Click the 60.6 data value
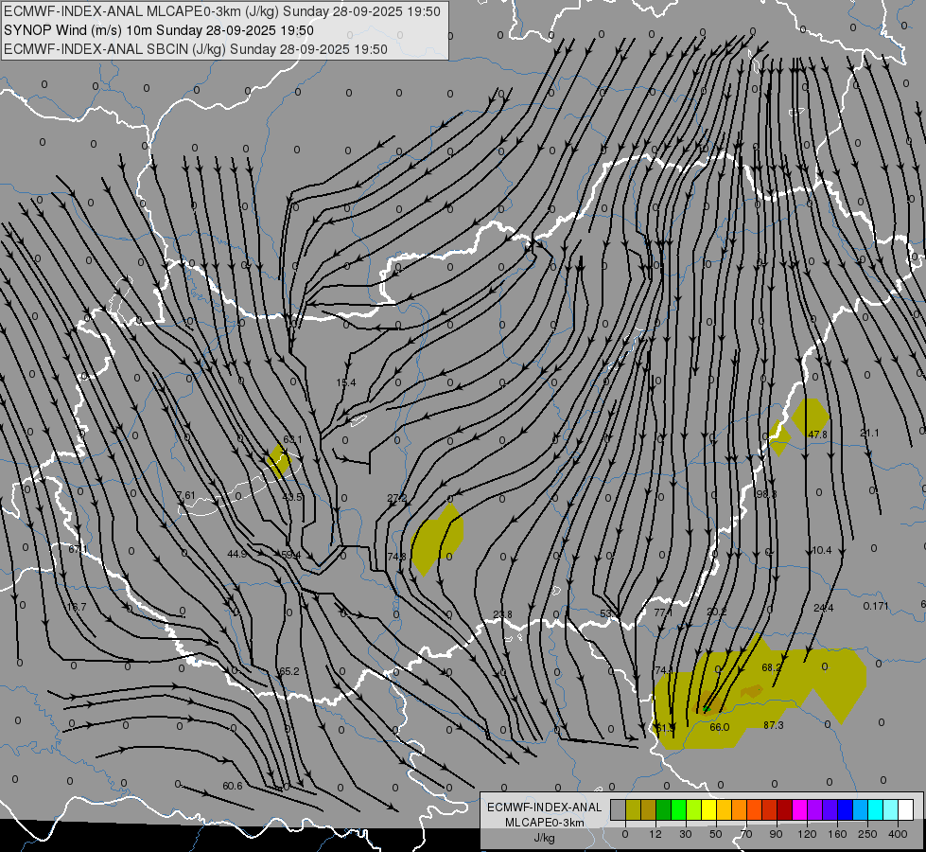Image resolution: width=926 pixels, height=852 pixels. pyautogui.click(x=233, y=786)
